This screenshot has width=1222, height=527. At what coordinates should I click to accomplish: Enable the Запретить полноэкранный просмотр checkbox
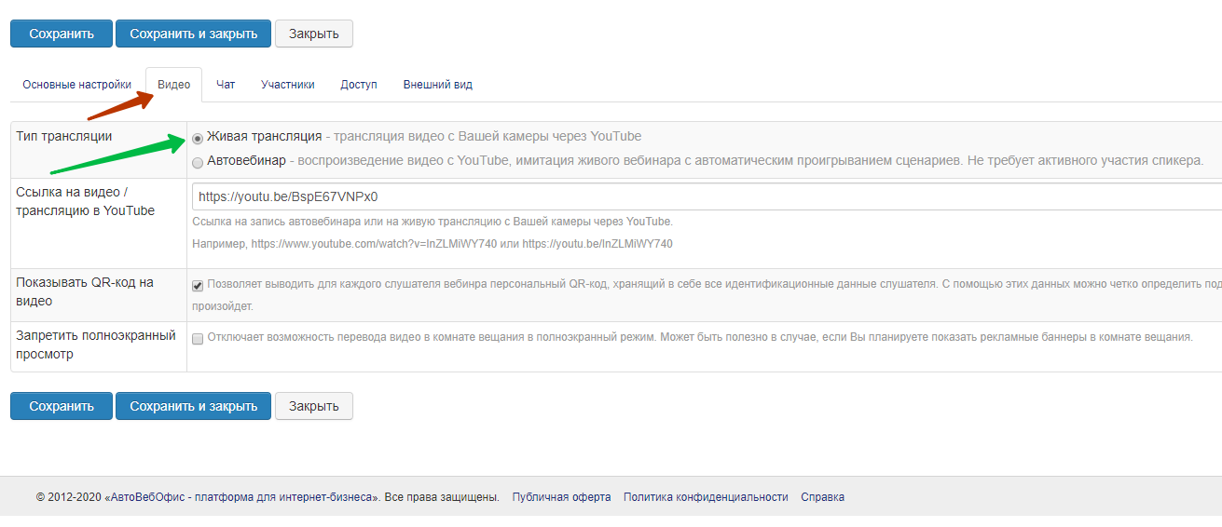(198, 338)
